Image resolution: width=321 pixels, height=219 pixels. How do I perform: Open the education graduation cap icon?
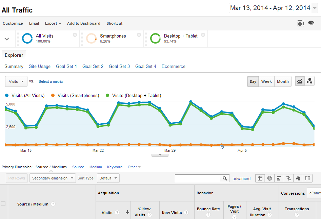click(x=311, y=23)
